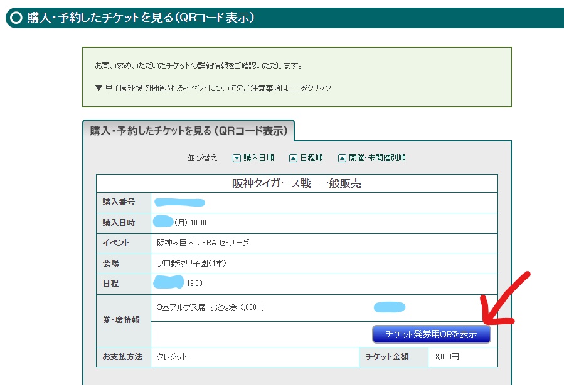Click the 18:00 schedule time text
The width and height of the screenshot is (564, 385).
[194, 284]
